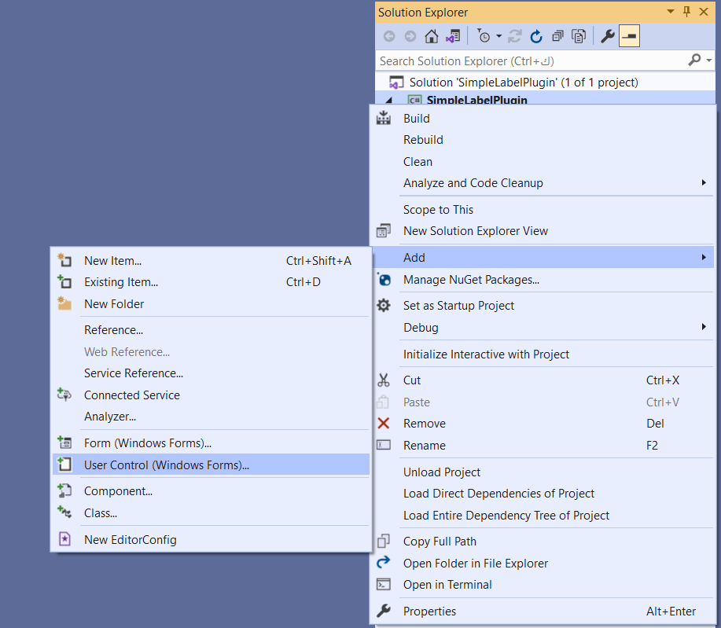
Task: Open Properties via the wrench toolbar icon
Action: point(607,36)
